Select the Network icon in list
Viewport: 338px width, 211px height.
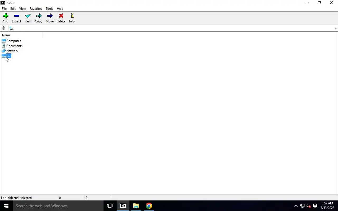click(x=4, y=51)
